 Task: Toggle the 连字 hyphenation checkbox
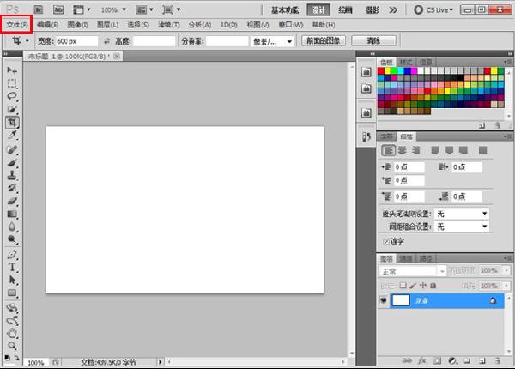pos(385,241)
